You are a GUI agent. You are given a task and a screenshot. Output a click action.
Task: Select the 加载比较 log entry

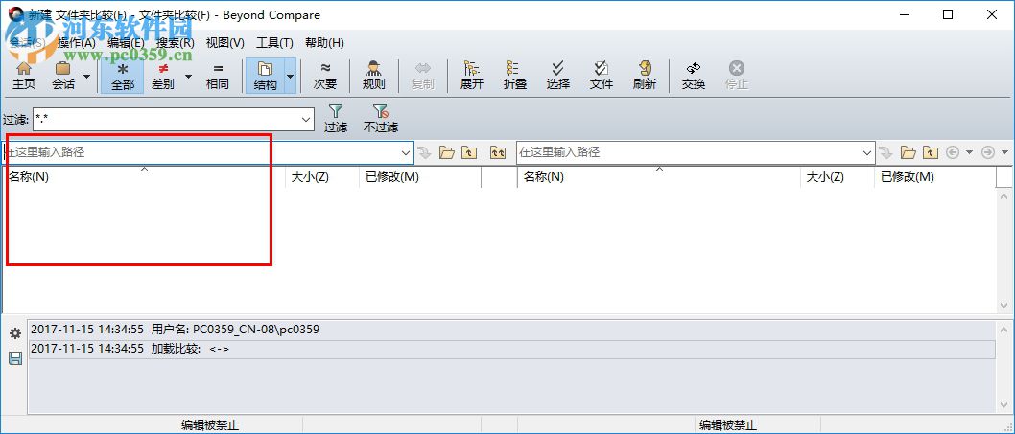click(x=511, y=350)
